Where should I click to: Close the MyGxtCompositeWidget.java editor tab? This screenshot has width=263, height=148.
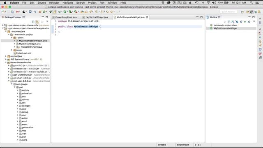click(147, 17)
